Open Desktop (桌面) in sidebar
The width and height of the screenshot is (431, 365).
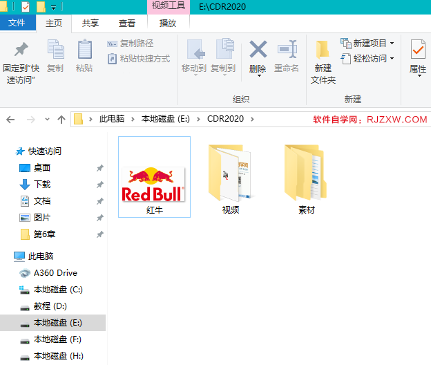click(x=35, y=168)
